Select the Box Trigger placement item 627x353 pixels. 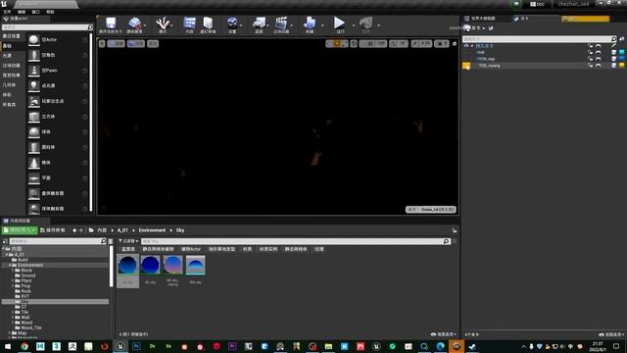(58, 193)
